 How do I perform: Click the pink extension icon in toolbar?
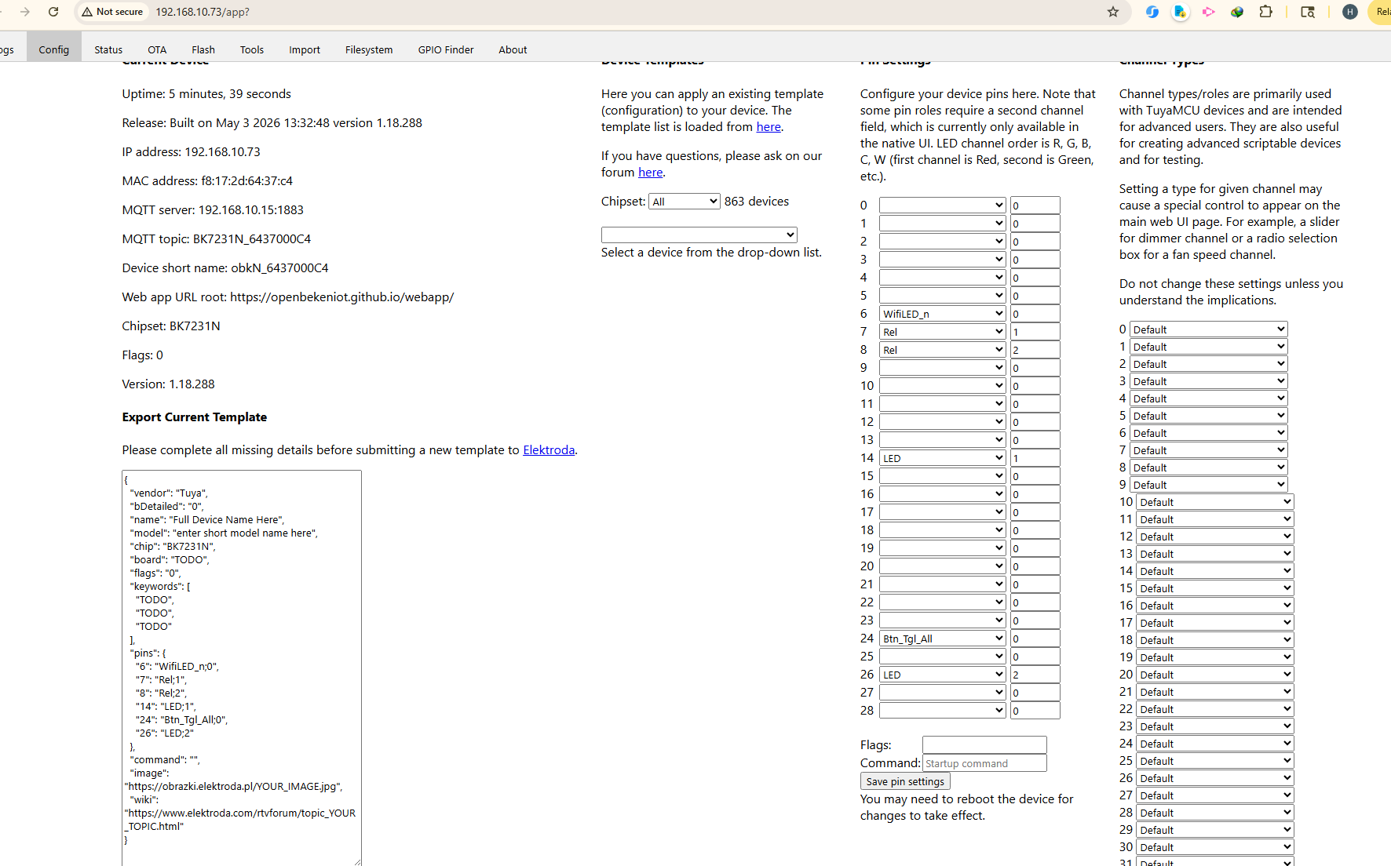1209,12
